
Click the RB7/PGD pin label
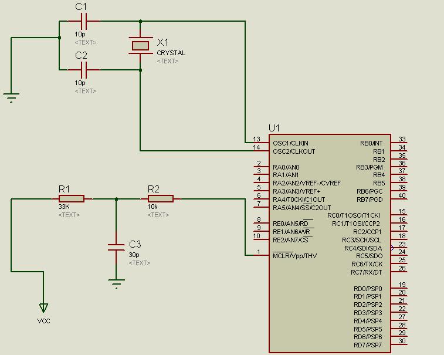(x=370, y=200)
